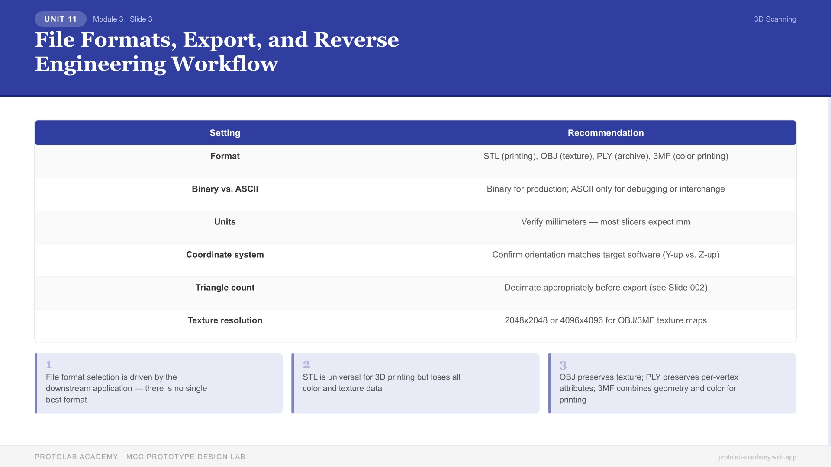Click the UNIT 11 badge
The image size is (831, 467).
(x=60, y=19)
